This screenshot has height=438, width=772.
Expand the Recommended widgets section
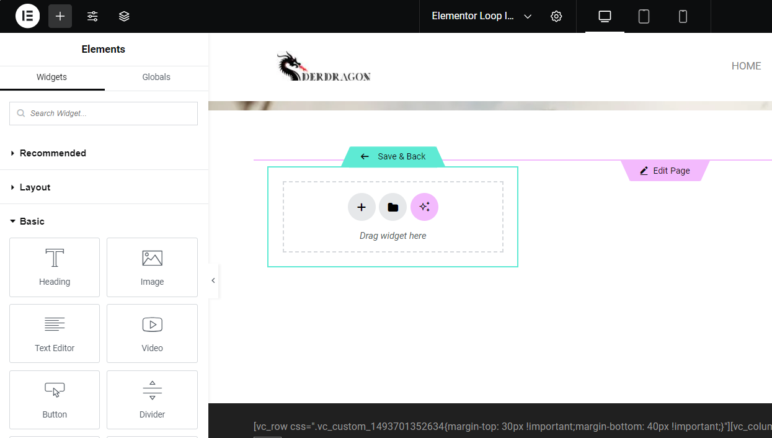tap(53, 153)
